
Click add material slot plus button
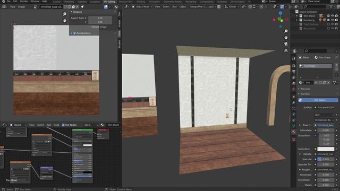pyautogui.click(x=336, y=65)
